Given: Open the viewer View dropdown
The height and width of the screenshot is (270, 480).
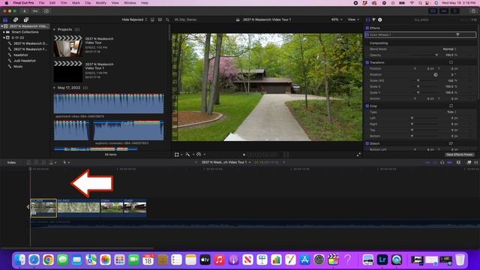Looking at the screenshot, I should click(353, 19).
